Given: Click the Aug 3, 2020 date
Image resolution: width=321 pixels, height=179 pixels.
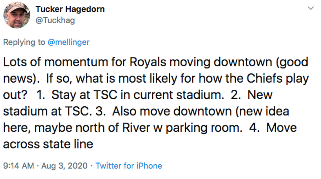Looking at the screenshot, I should (64, 166).
